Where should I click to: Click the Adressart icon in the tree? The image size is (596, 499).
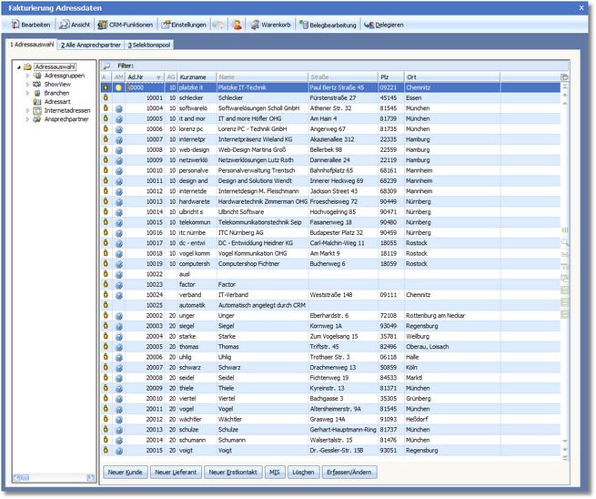pyautogui.click(x=36, y=102)
